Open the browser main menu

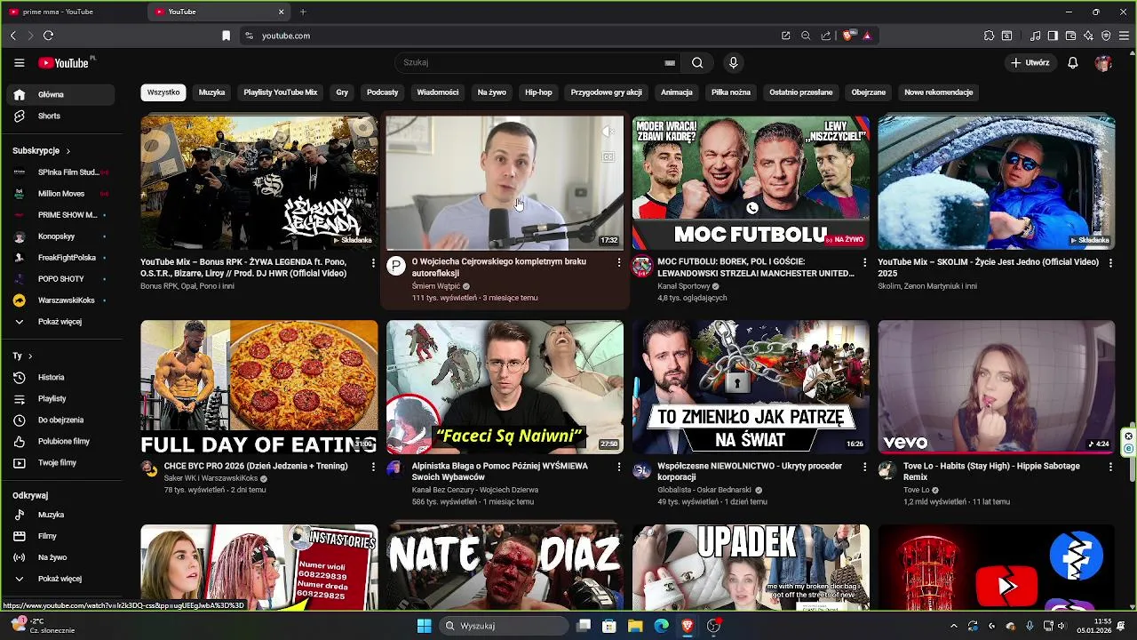click(x=1124, y=36)
